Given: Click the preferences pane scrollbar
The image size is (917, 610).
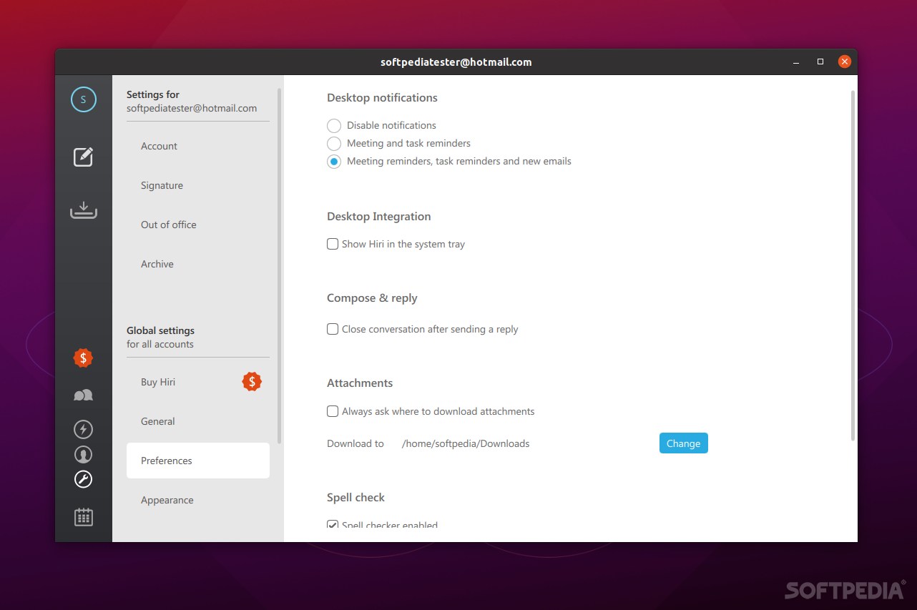Looking at the screenshot, I should coord(853,266).
